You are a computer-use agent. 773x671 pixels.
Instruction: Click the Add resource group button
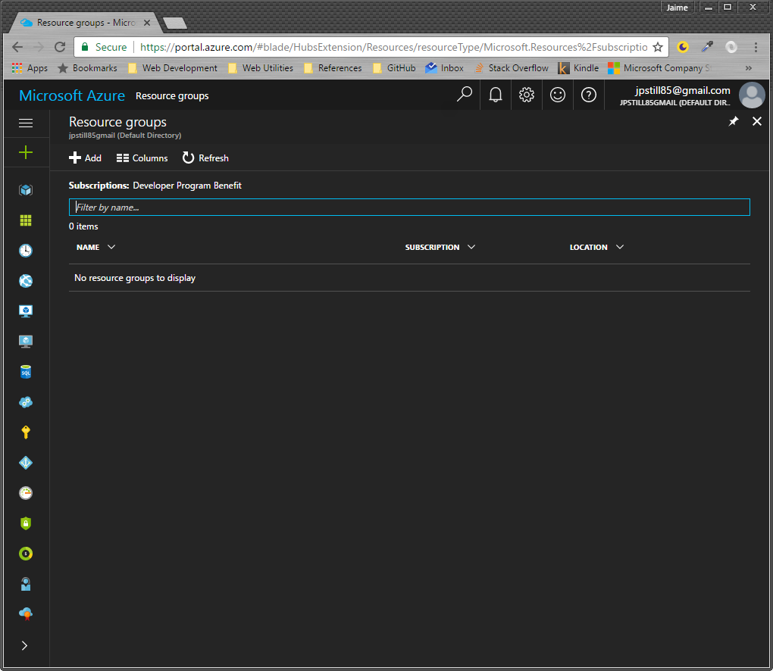85,158
